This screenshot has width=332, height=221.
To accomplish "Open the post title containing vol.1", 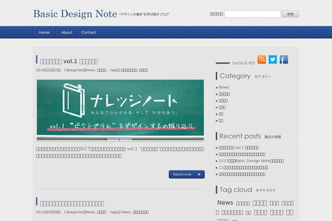I will (69, 61).
